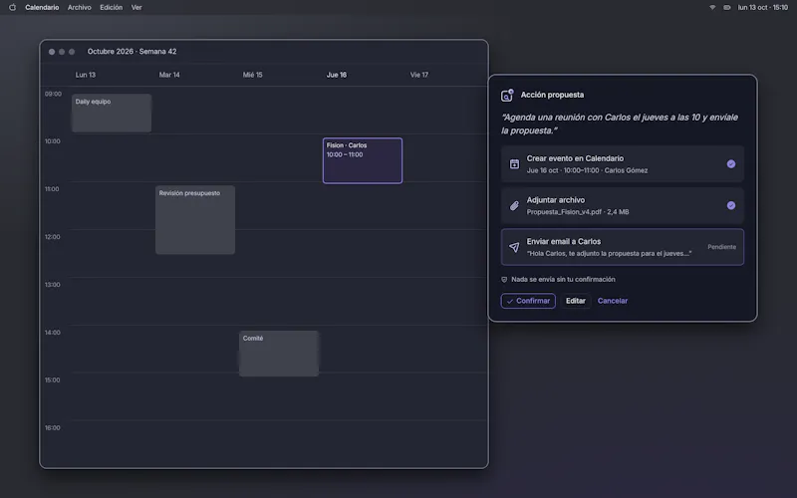Click the Wi-Fi status icon
Screen dimensions: 797x498
tap(712, 8)
